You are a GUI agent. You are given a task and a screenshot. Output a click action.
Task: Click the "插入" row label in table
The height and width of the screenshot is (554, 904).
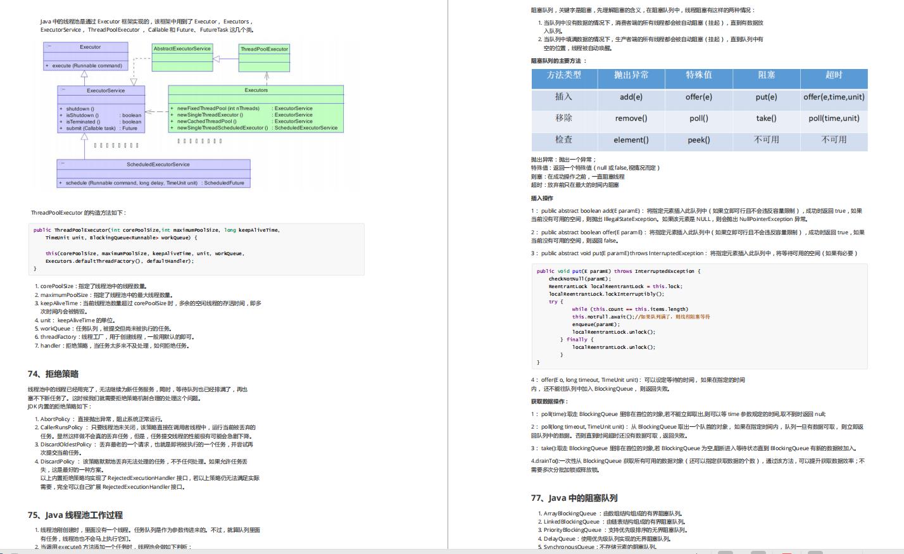click(563, 97)
